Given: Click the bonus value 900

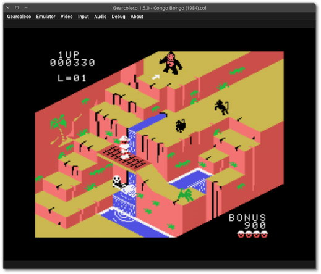Looking at the screenshot, I should tap(255, 226).
